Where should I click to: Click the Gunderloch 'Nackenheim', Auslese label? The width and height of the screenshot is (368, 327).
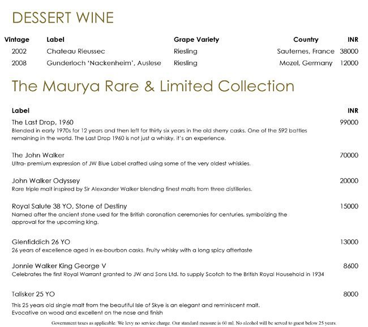tap(104, 63)
